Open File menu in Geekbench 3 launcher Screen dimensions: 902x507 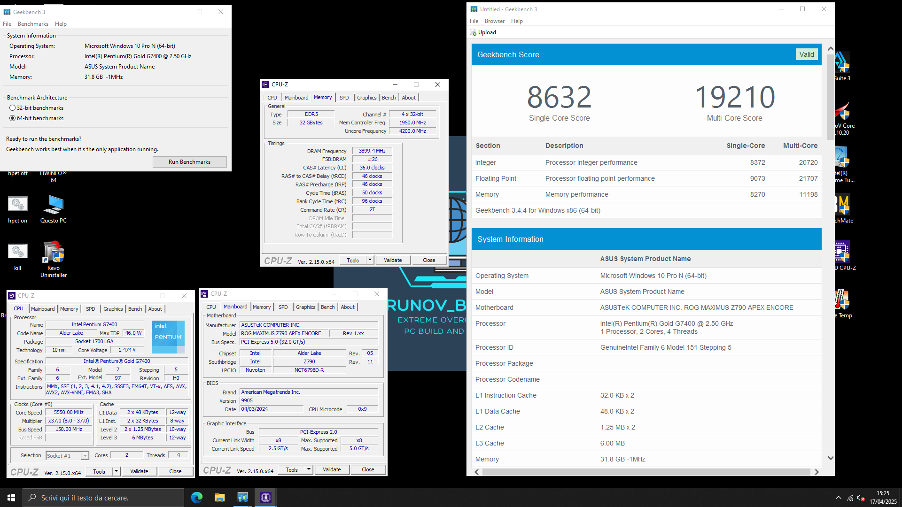7,24
